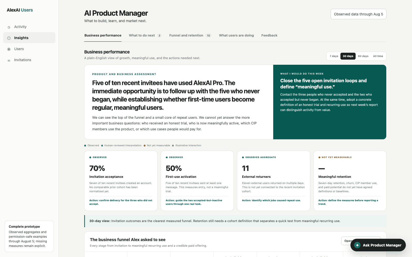Click the Observed data through Aug 5 button
412x257 pixels.
click(x=358, y=14)
